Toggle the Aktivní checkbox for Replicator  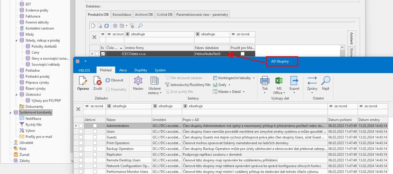95,155
